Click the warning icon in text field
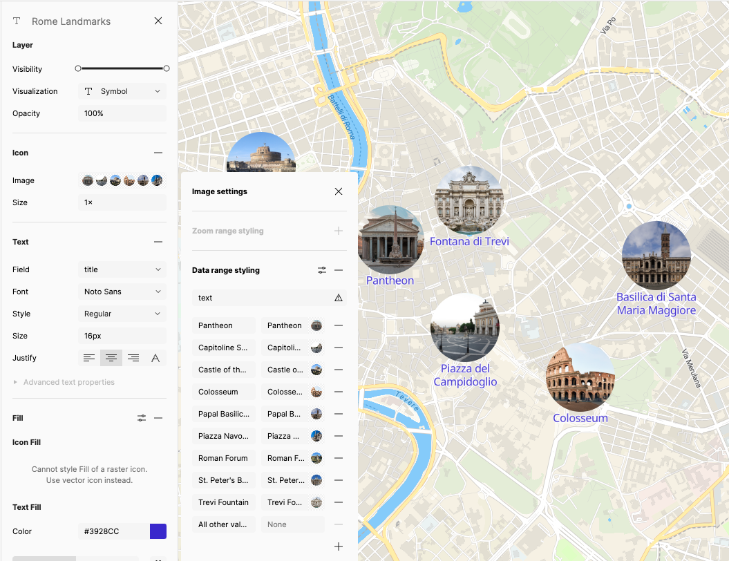 point(339,298)
